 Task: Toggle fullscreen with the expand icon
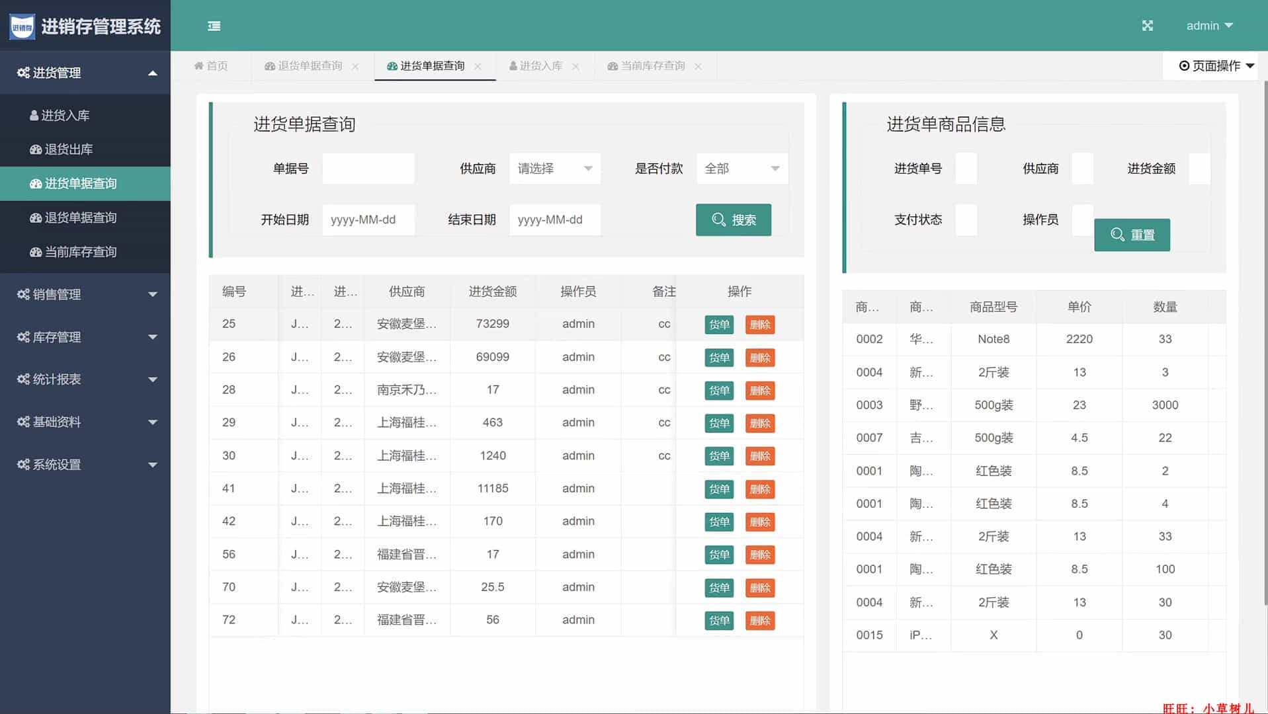tap(1147, 26)
